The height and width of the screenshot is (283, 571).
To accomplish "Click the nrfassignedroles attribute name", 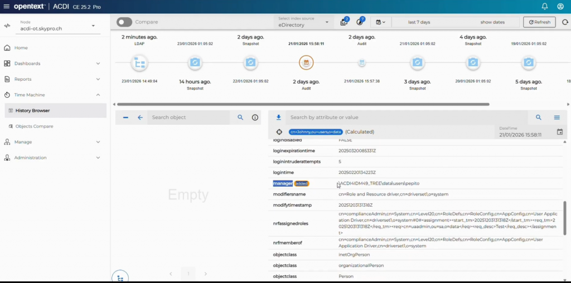I will click(x=291, y=223).
